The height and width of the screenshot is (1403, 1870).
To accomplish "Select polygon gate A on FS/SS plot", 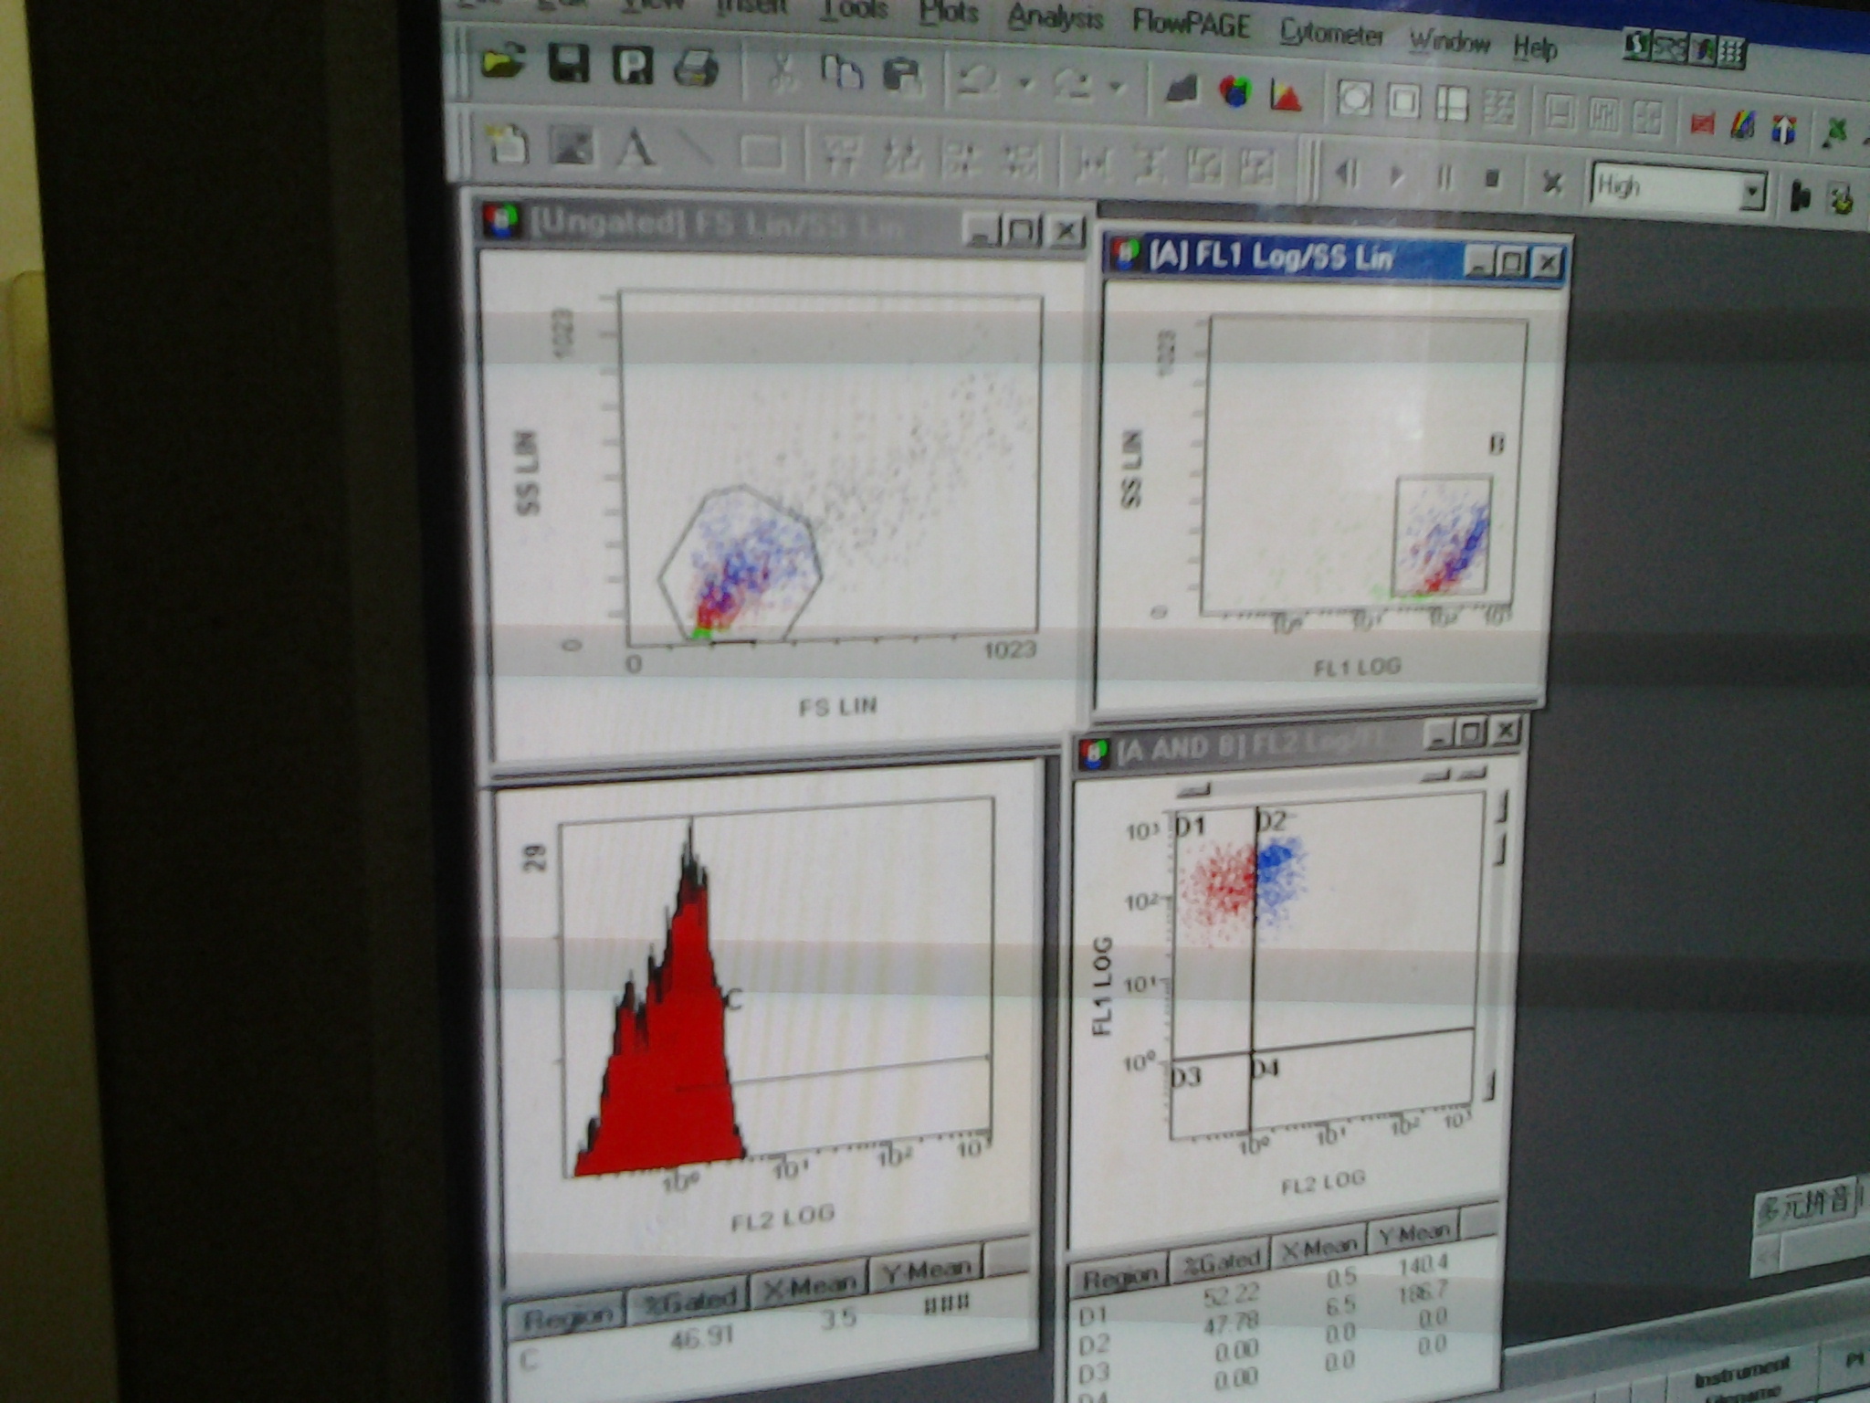I will (741, 564).
